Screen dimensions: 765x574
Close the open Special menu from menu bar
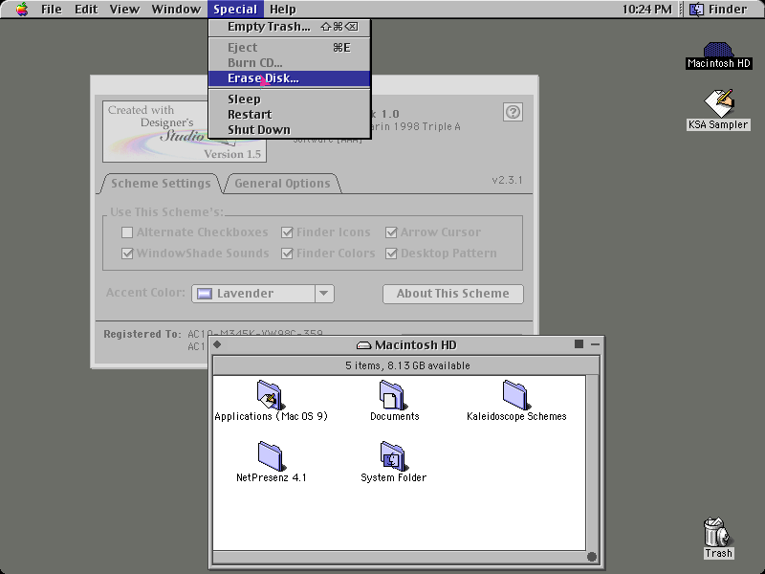235,10
